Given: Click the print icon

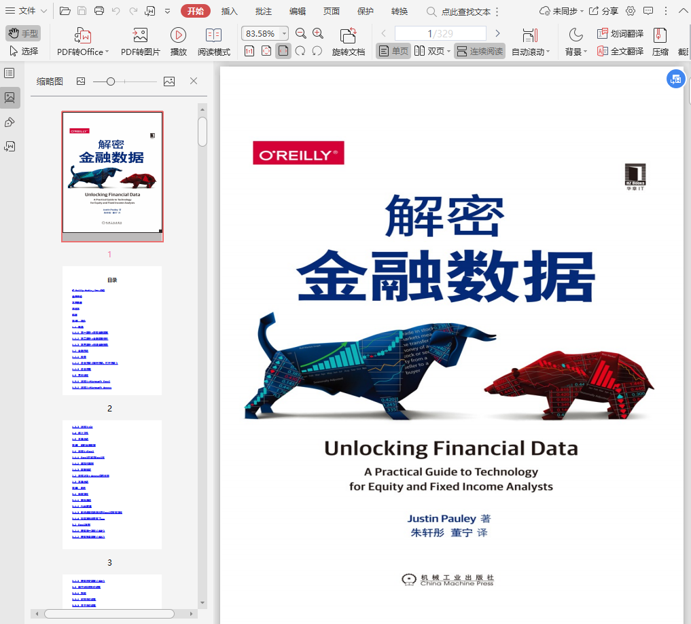Looking at the screenshot, I should pos(99,11).
